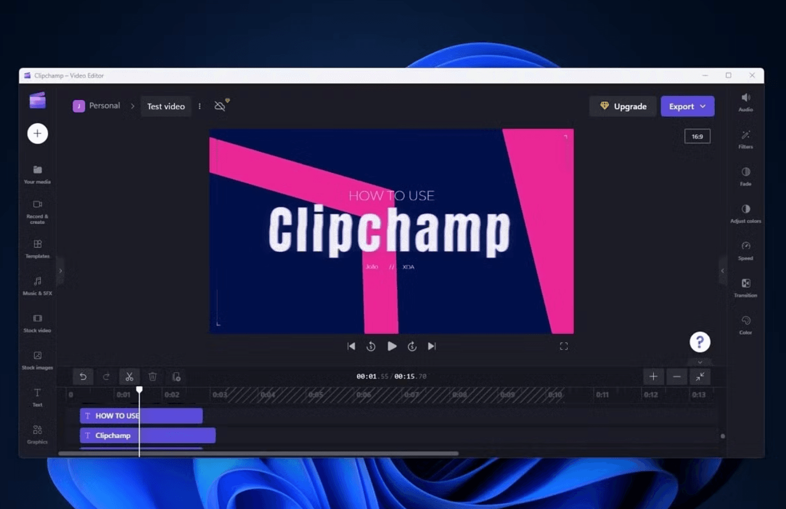Click the video preview canvas

[392, 231]
